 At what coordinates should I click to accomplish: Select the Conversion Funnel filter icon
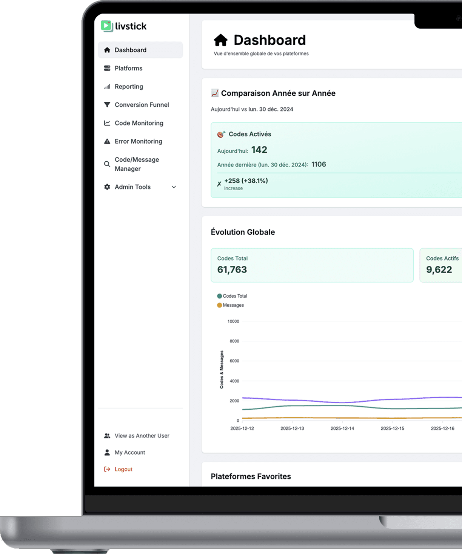tap(107, 104)
